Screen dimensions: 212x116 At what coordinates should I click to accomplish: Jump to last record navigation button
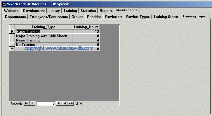pyautogui.click(x=65, y=103)
